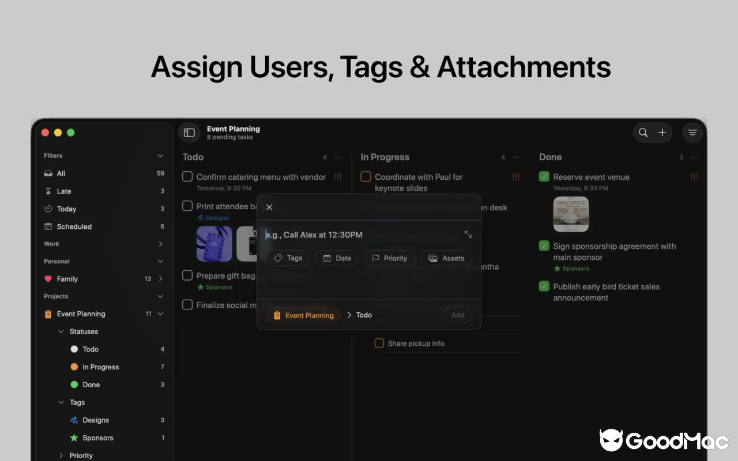Click high priority marker on Confirm catering
Screen dimensions: 738x461
338,177
